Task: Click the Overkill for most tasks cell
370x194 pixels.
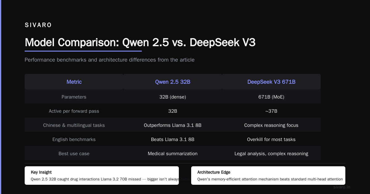Action: (271, 139)
